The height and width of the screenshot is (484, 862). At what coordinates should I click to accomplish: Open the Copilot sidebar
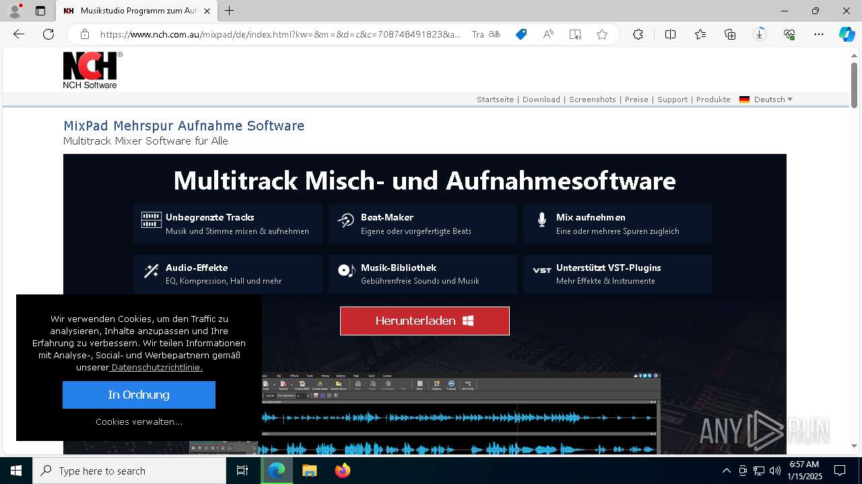[847, 34]
